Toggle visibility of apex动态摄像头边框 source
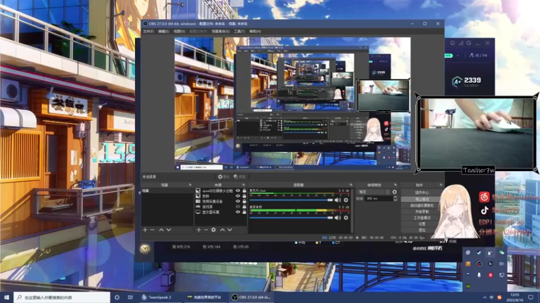The width and height of the screenshot is (540, 303). [x=238, y=191]
